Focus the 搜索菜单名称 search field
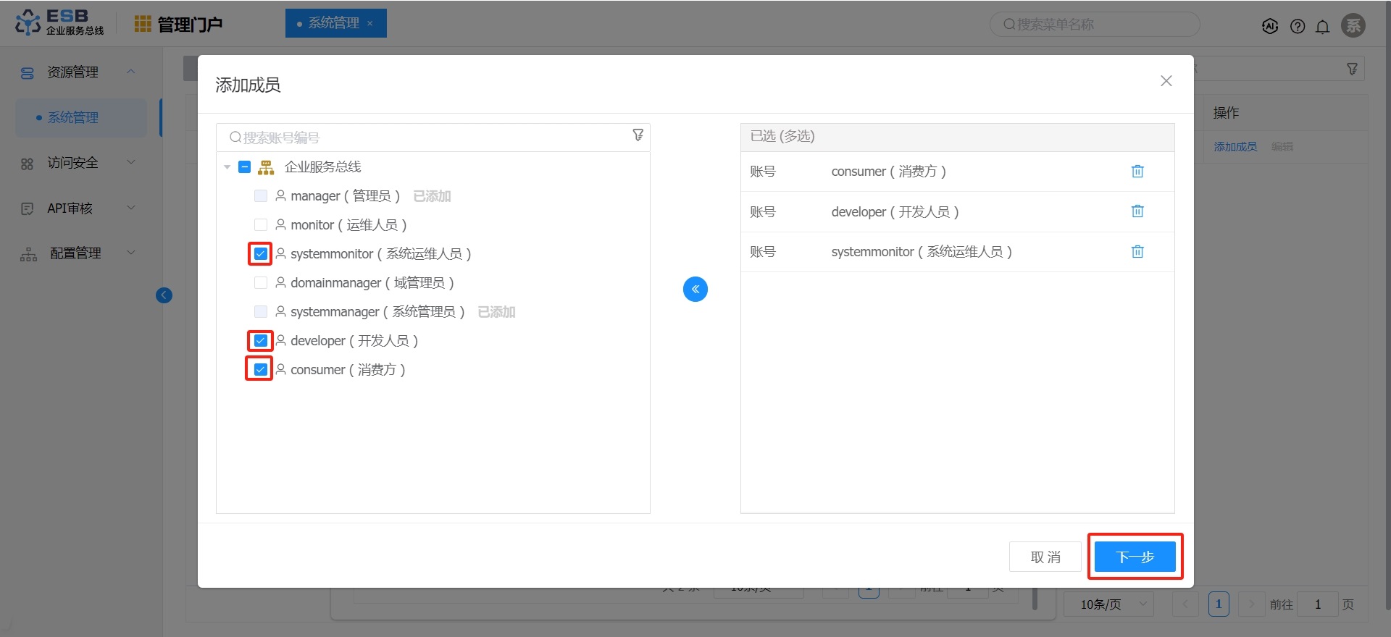 click(1095, 25)
